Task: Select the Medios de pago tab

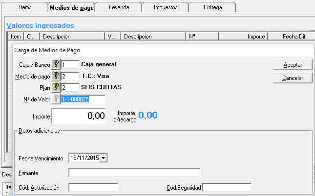Action: coord(72,8)
